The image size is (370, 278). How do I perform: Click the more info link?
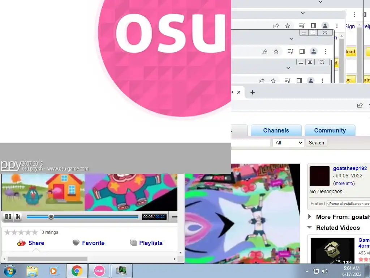coord(344,184)
